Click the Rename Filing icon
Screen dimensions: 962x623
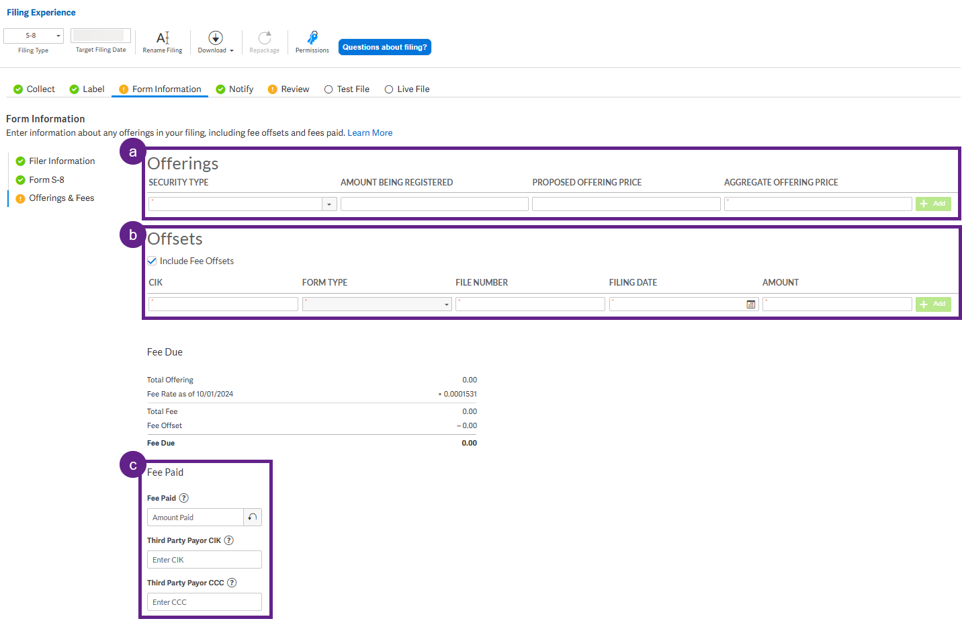pos(163,38)
